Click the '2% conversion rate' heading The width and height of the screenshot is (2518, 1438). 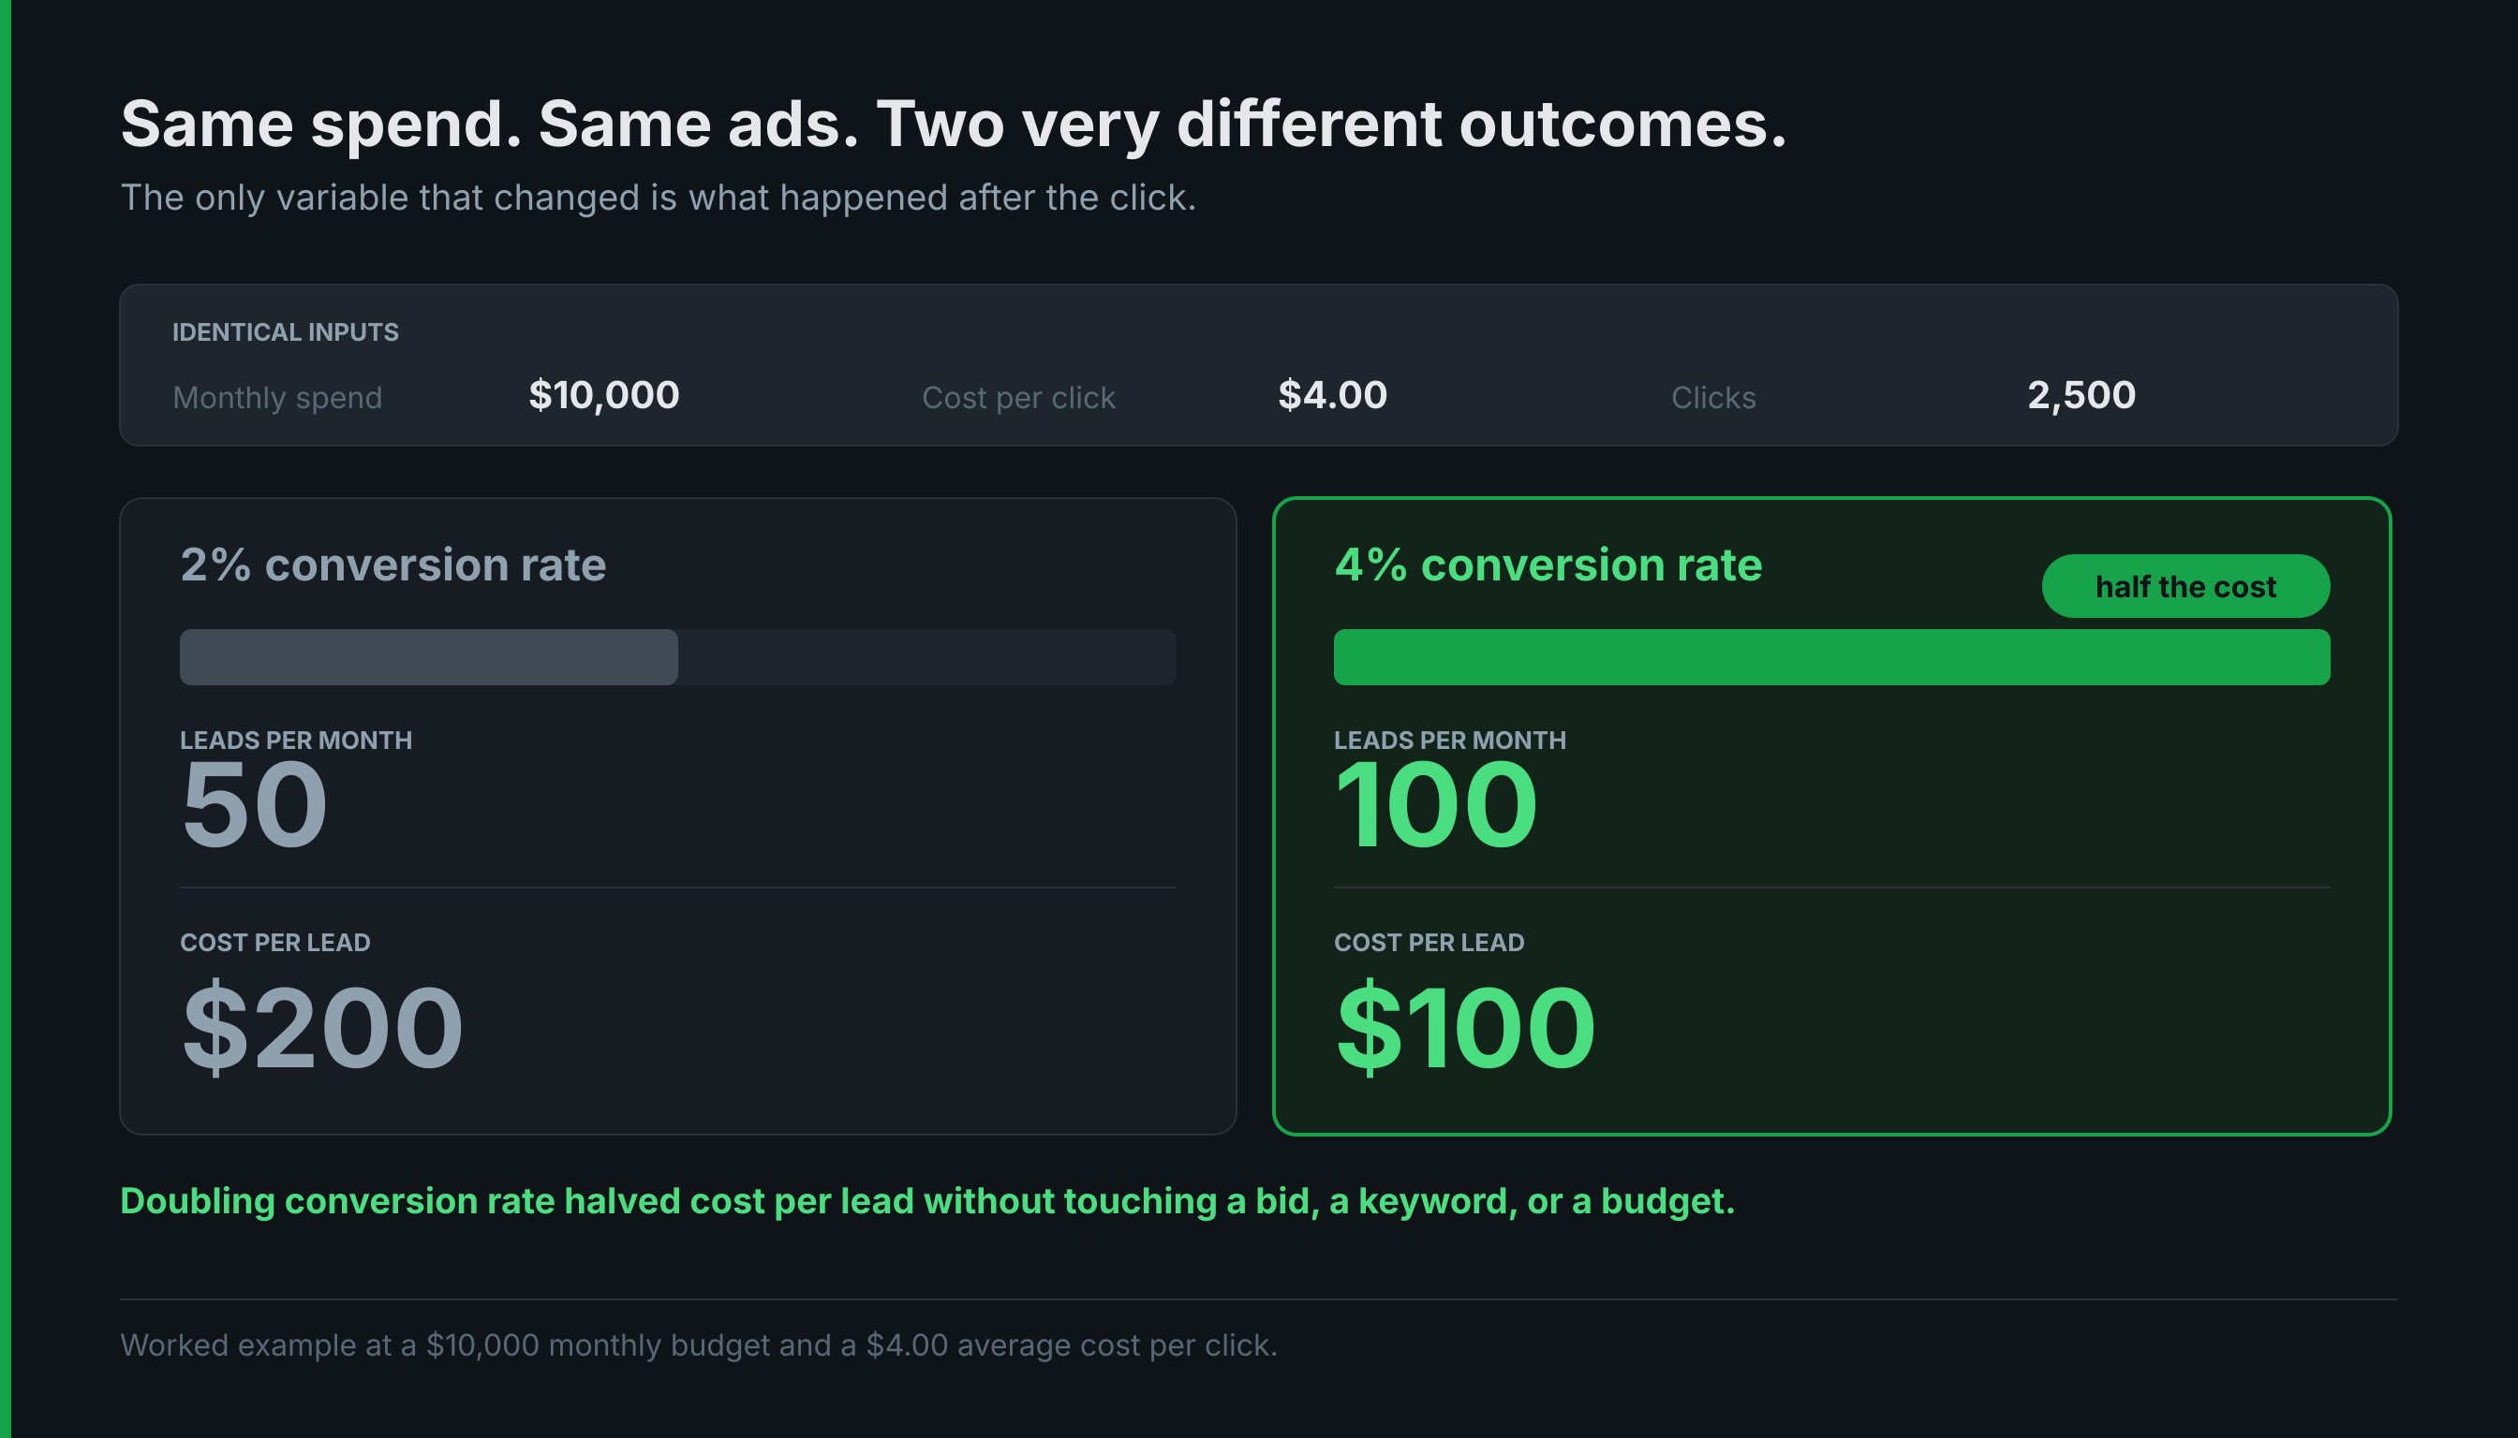393,565
